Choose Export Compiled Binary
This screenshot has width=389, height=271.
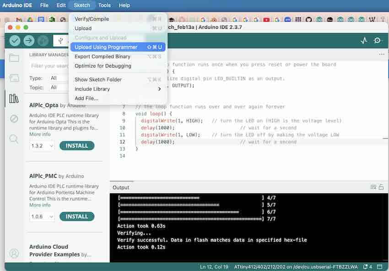point(118,57)
